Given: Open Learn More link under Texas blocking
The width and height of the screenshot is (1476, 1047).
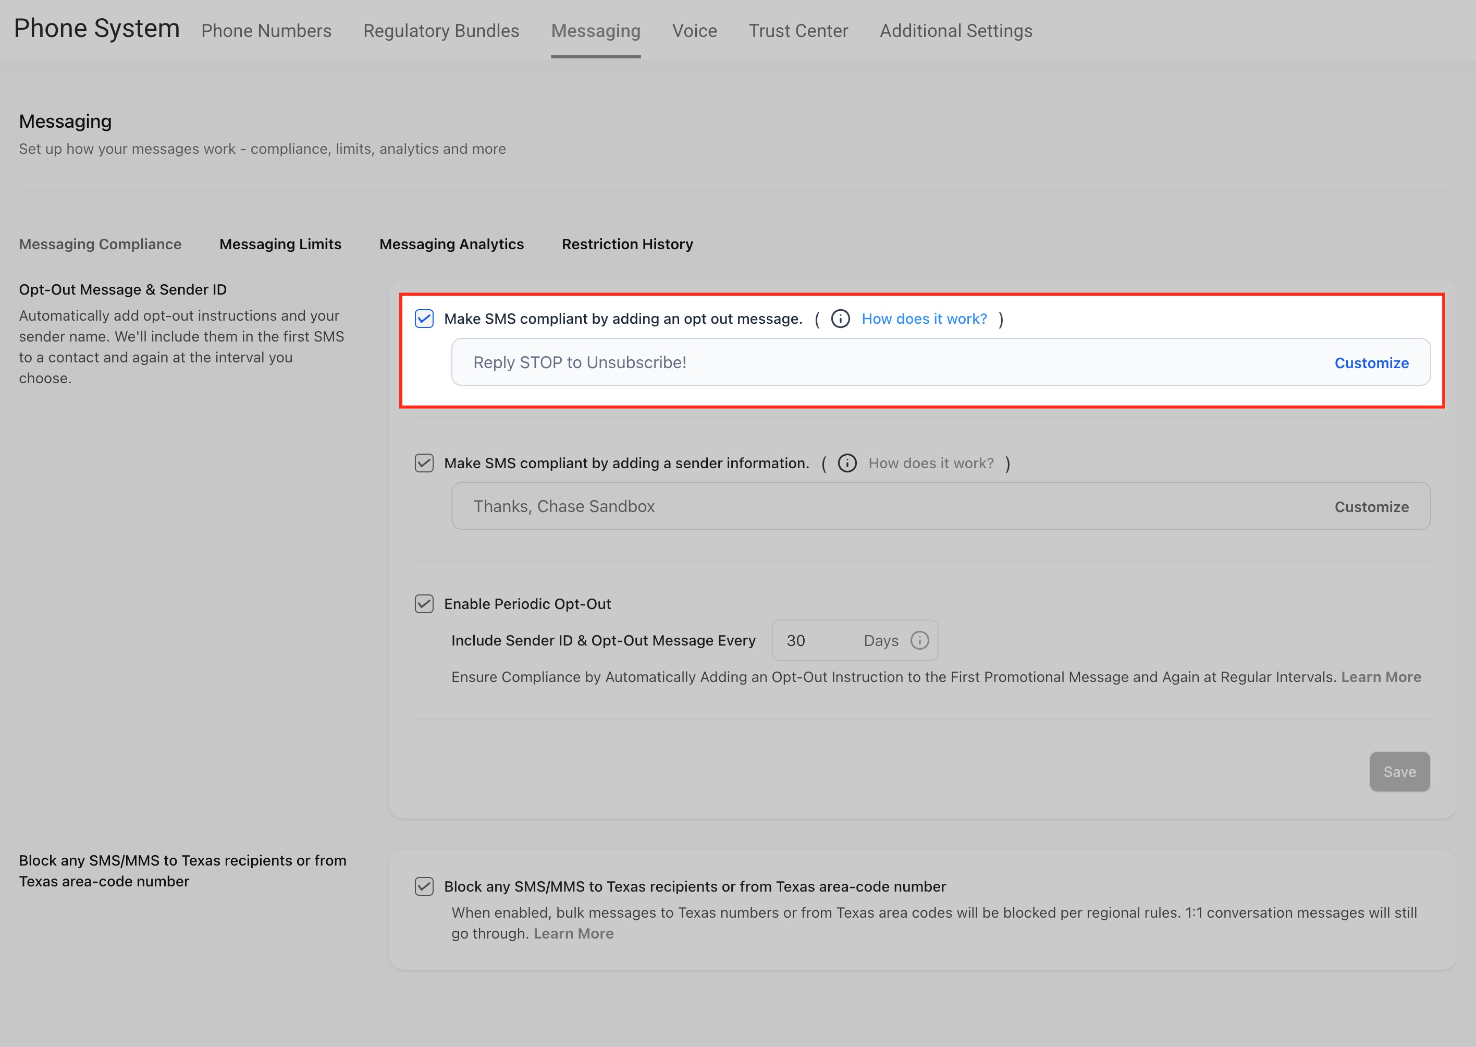Looking at the screenshot, I should pyautogui.click(x=573, y=933).
